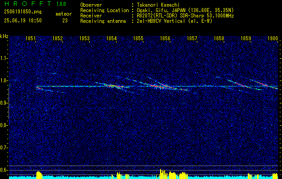The image size is (282, 179).
Task: Click the 1851 time axis label
Action: click(x=30, y=38)
